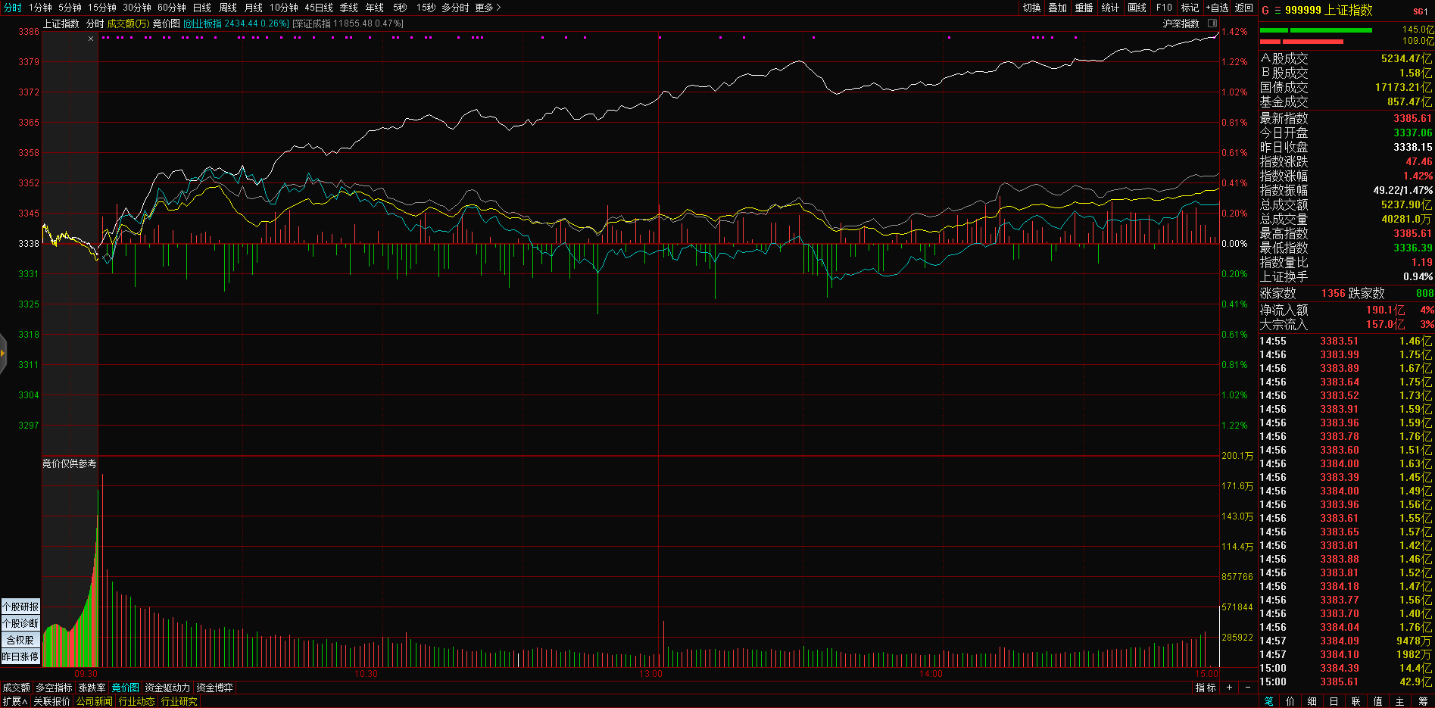Image resolution: width=1435 pixels, height=708 pixels.
Task: Expand the 更多 periods menu
Action: pos(488,8)
